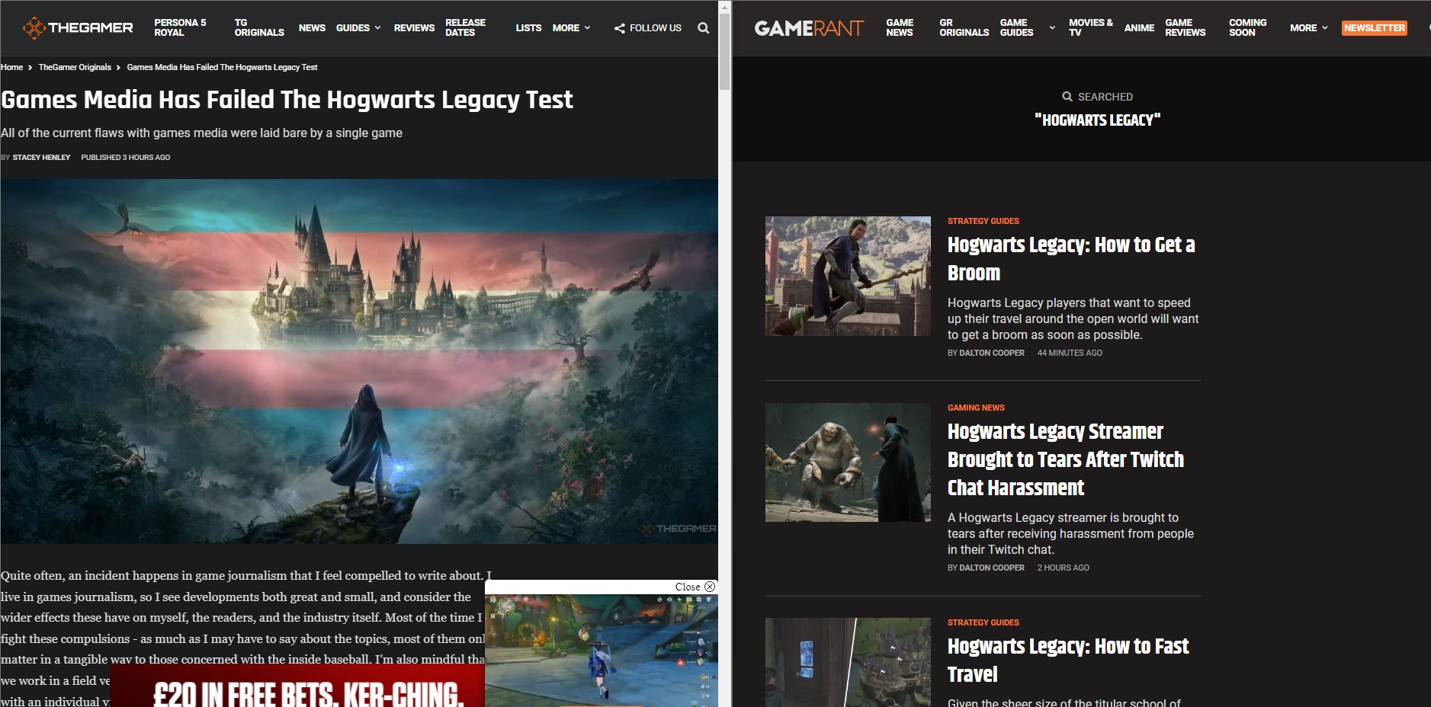Click TheGamer Originals breadcrumb link
This screenshot has width=1431, height=707.
(x=75, y=67)
